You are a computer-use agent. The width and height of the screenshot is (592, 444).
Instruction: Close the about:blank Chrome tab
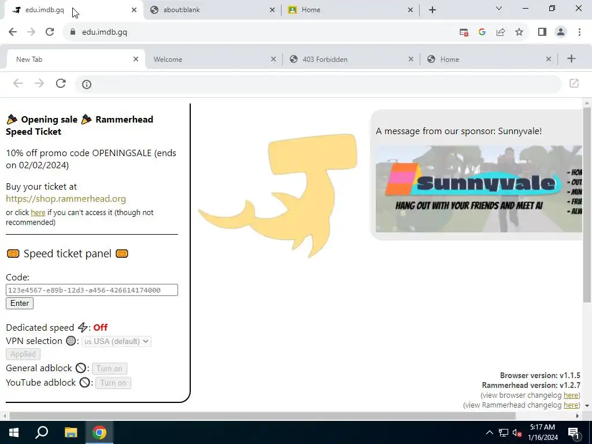coord(272,10)
